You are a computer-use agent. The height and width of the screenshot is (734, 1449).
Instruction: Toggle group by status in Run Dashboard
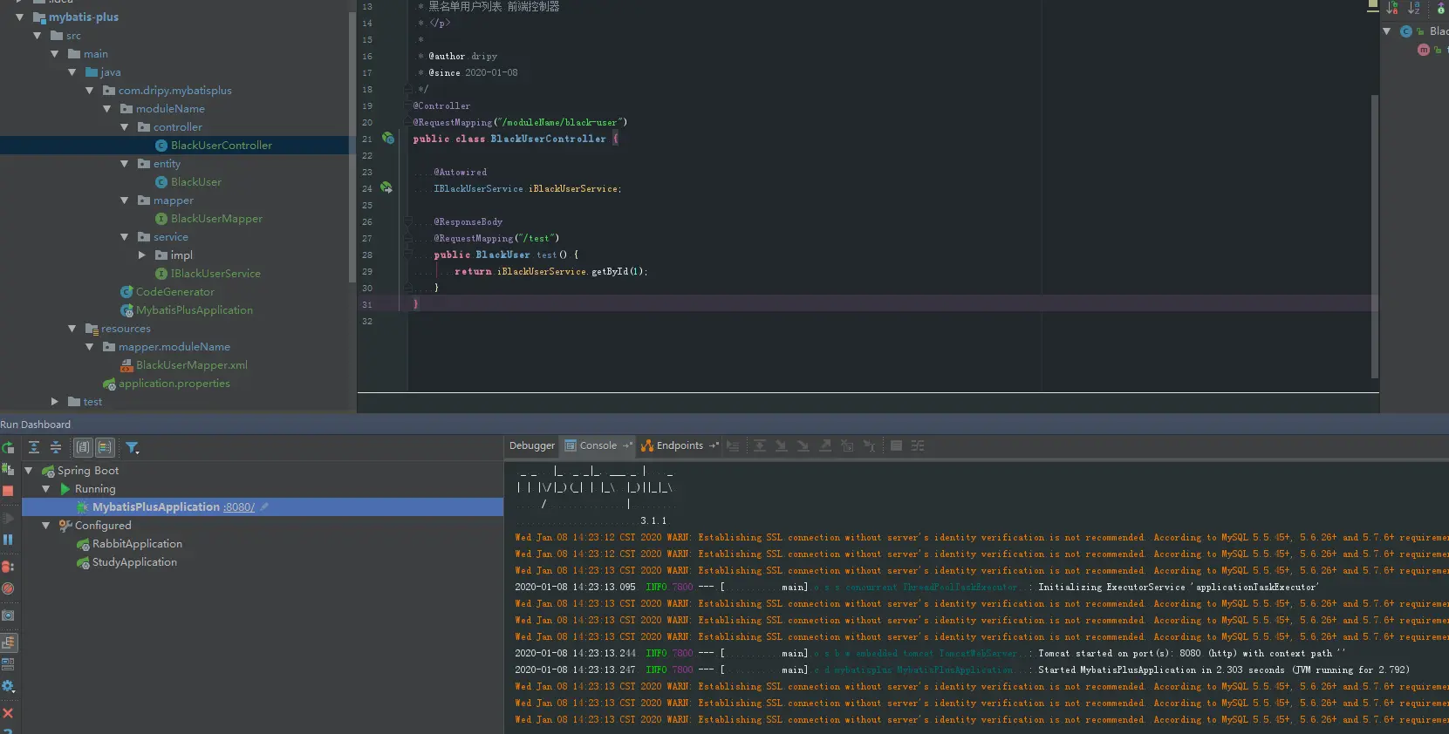(105, 447)
